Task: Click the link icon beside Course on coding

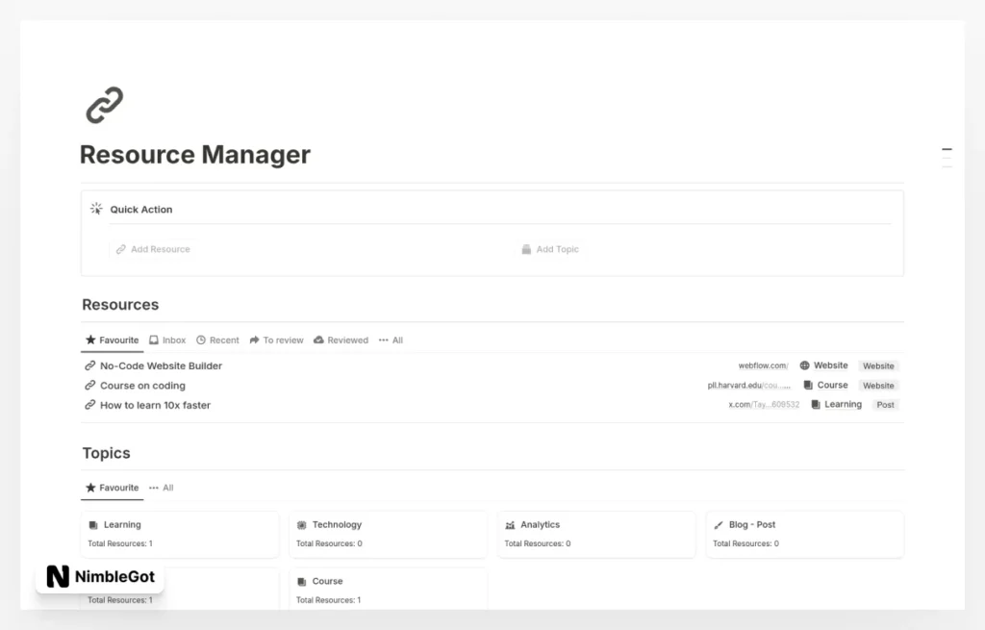Action: pos(88,385)
